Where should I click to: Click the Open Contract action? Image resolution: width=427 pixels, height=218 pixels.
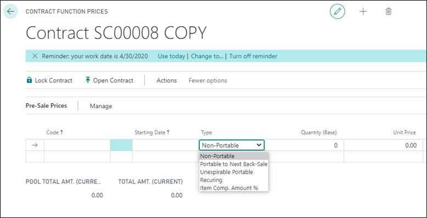click(x=109, y=80)
